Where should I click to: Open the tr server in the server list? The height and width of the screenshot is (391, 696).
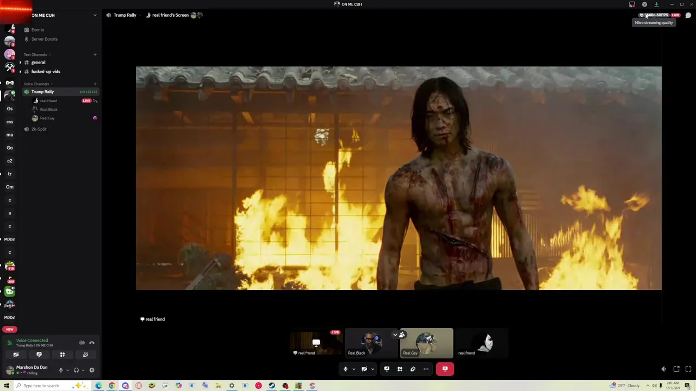pos(10,174)
